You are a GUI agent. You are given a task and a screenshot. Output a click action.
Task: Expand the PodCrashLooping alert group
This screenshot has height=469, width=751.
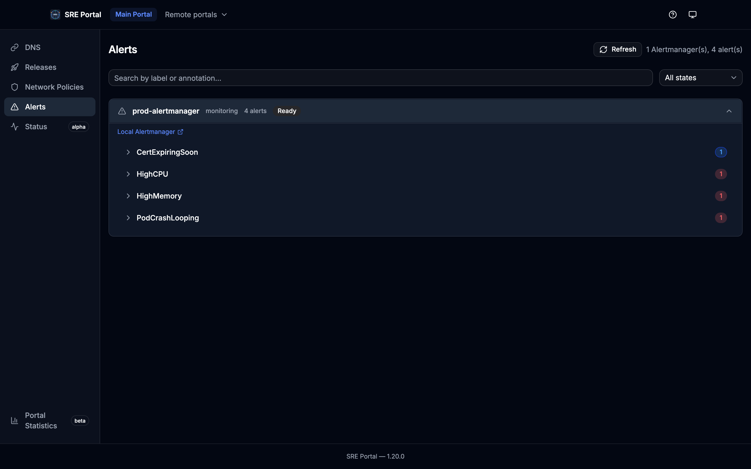pos(128,218)
